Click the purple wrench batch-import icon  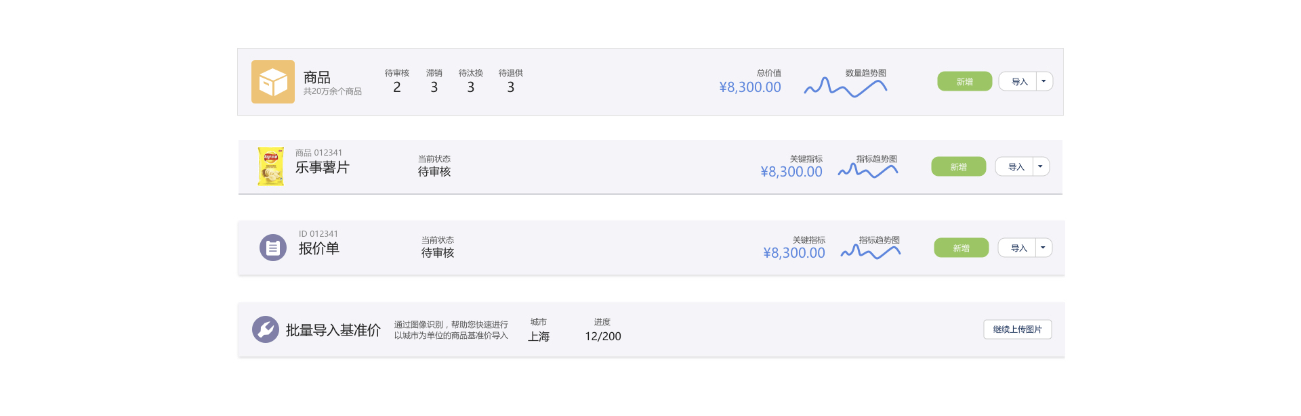(266, 329)
